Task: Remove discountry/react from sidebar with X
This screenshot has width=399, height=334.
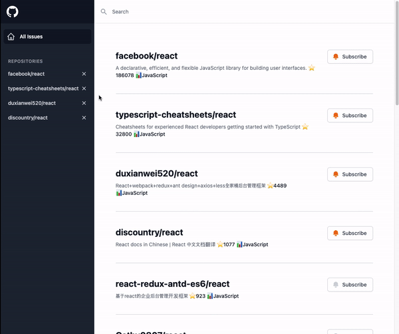Action: pos(84,118)
